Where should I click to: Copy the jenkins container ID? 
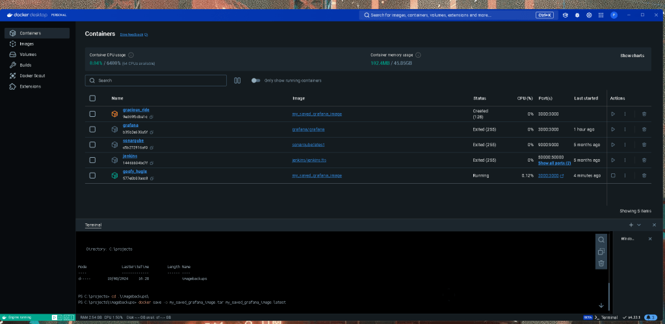click(151, 163)
